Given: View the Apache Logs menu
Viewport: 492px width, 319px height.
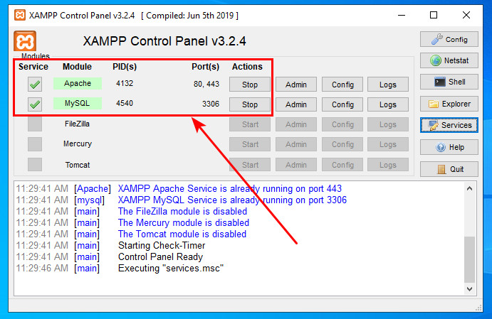Looking at the screenshot, I should [388, 85].
